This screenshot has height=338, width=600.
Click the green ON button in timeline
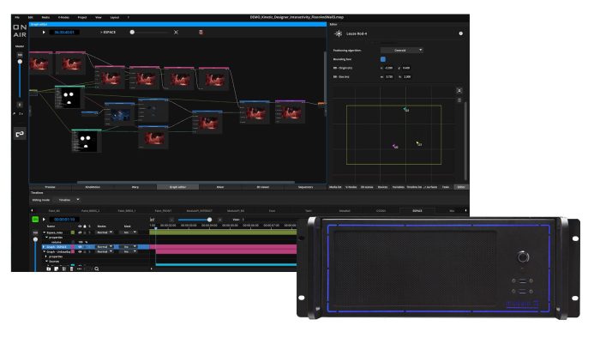click(x=35, y=220)
